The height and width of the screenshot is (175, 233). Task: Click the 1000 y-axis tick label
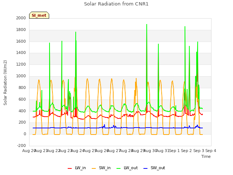pyautogui.click(x=21, y=76)
